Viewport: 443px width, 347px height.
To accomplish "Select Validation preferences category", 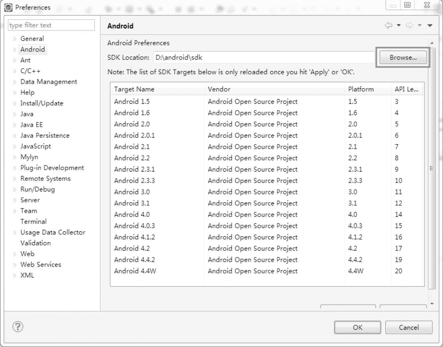I will click(35, 243).
